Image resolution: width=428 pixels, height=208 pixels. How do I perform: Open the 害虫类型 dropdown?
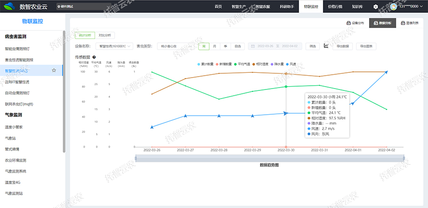(x=176, y=46)
